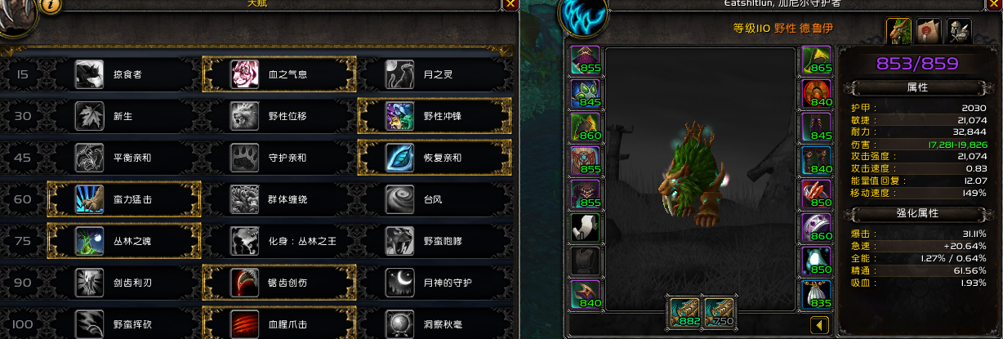Switch to the titles scroll tab
Viewport: 1003px width, 339px height.
coord(929,31)
